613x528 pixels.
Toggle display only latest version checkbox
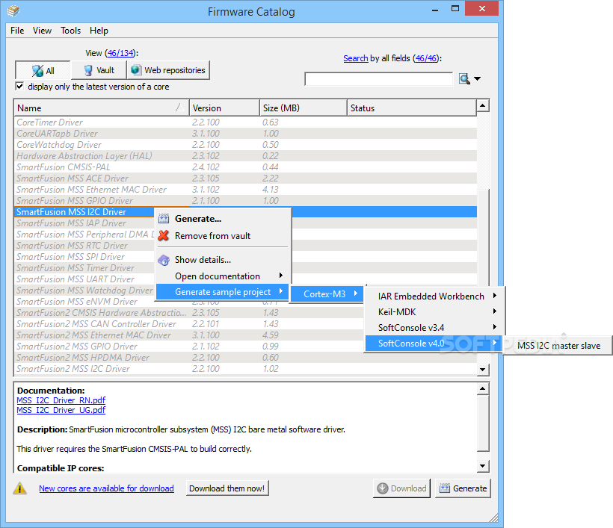click(x=19, y=87)
